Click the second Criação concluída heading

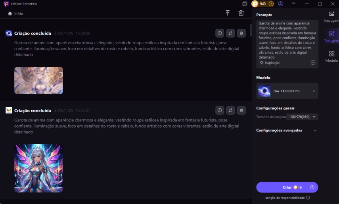[33, 110]
